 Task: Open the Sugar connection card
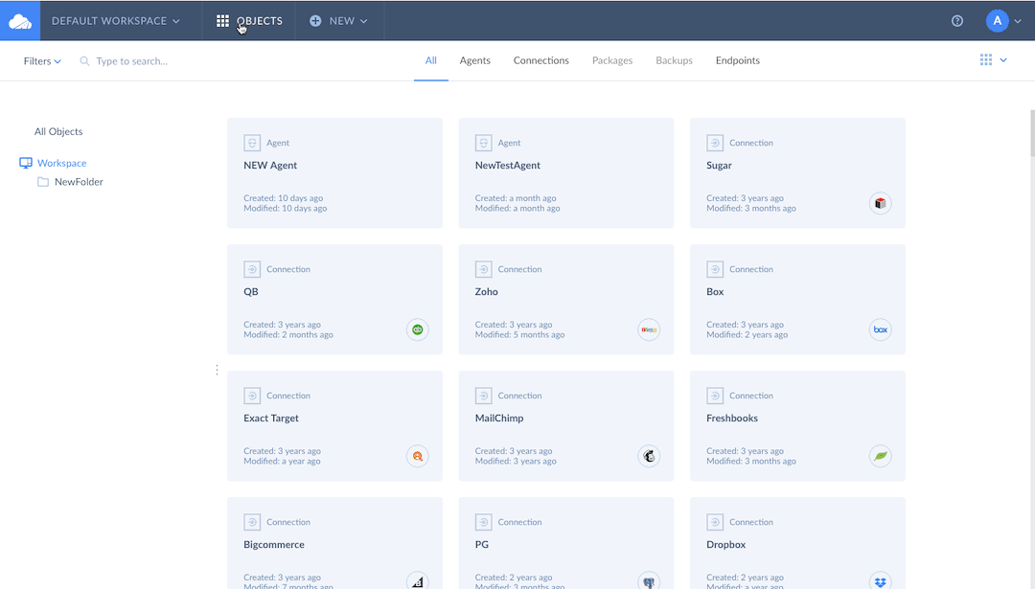click(797, 172)
